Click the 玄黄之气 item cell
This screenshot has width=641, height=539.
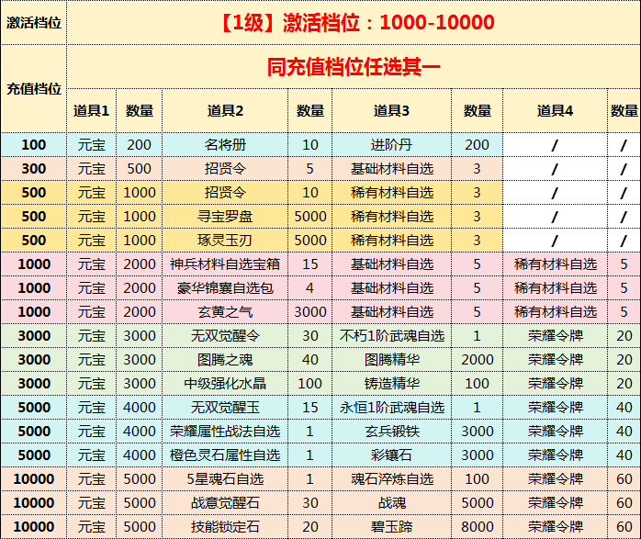[x=225, y=312]
